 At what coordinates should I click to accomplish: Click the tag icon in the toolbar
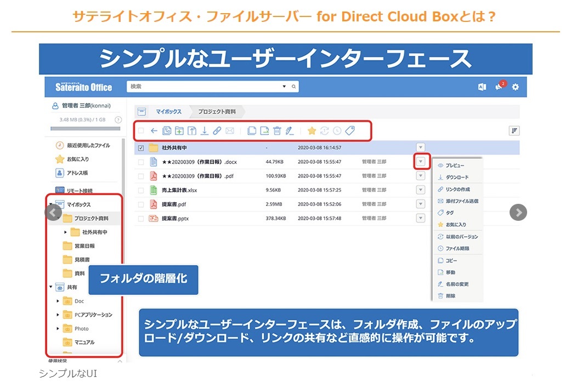349,131
